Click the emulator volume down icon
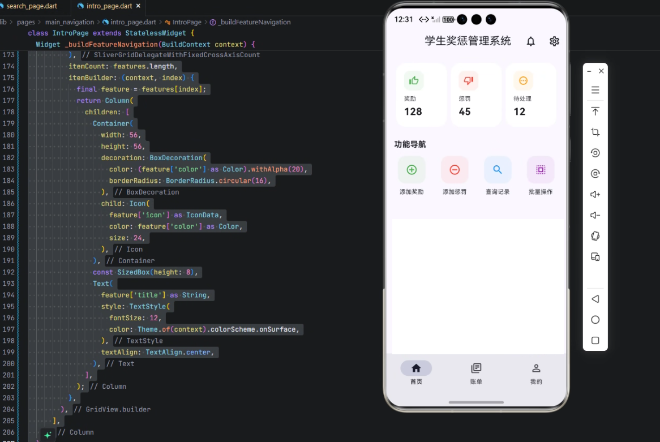The height and width of the screenshot is (442, 660). [595, 215]
